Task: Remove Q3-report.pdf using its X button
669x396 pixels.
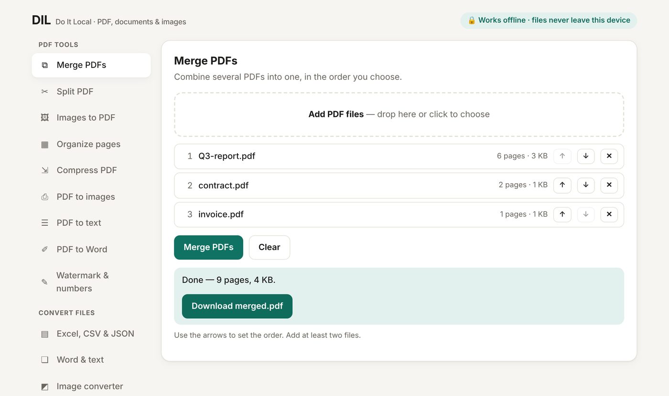Action: [609, 156]
